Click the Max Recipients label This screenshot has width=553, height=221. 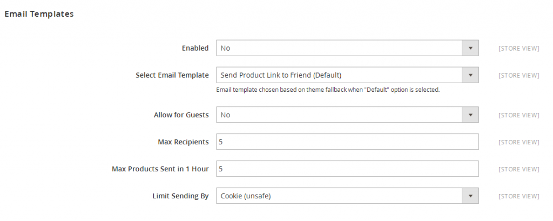[x=183, y=142]
